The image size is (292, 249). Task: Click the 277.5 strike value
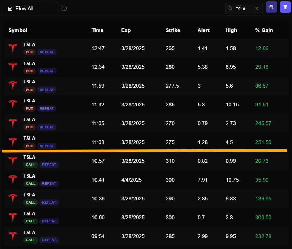click(x=172, y=86)
